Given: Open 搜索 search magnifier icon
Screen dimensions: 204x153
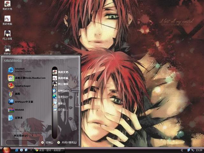Looking at the screenshot, I should click(55, 103).
